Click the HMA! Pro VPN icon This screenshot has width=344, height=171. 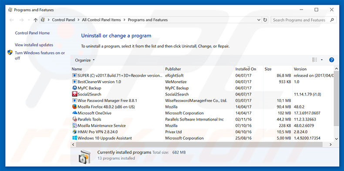pyautogui.click(x=74, y=132)
